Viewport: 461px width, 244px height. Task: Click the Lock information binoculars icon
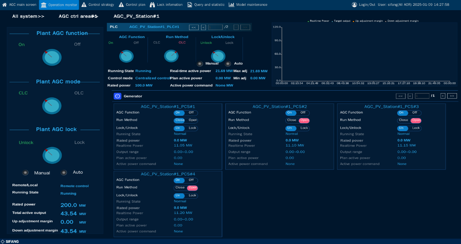pos(152,5)
